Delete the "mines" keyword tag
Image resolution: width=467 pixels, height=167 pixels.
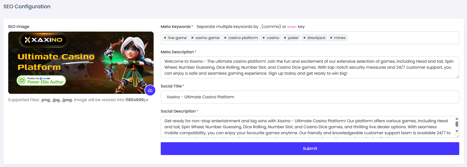point(331,38)
